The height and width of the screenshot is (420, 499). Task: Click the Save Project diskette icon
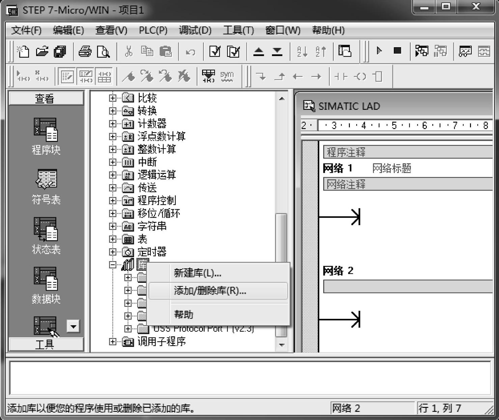(x=60, y=52)
